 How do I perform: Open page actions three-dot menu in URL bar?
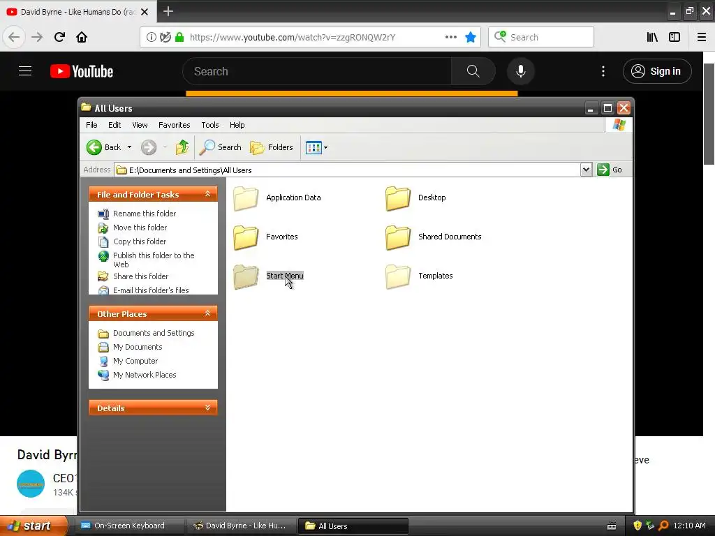coord(451,37)
